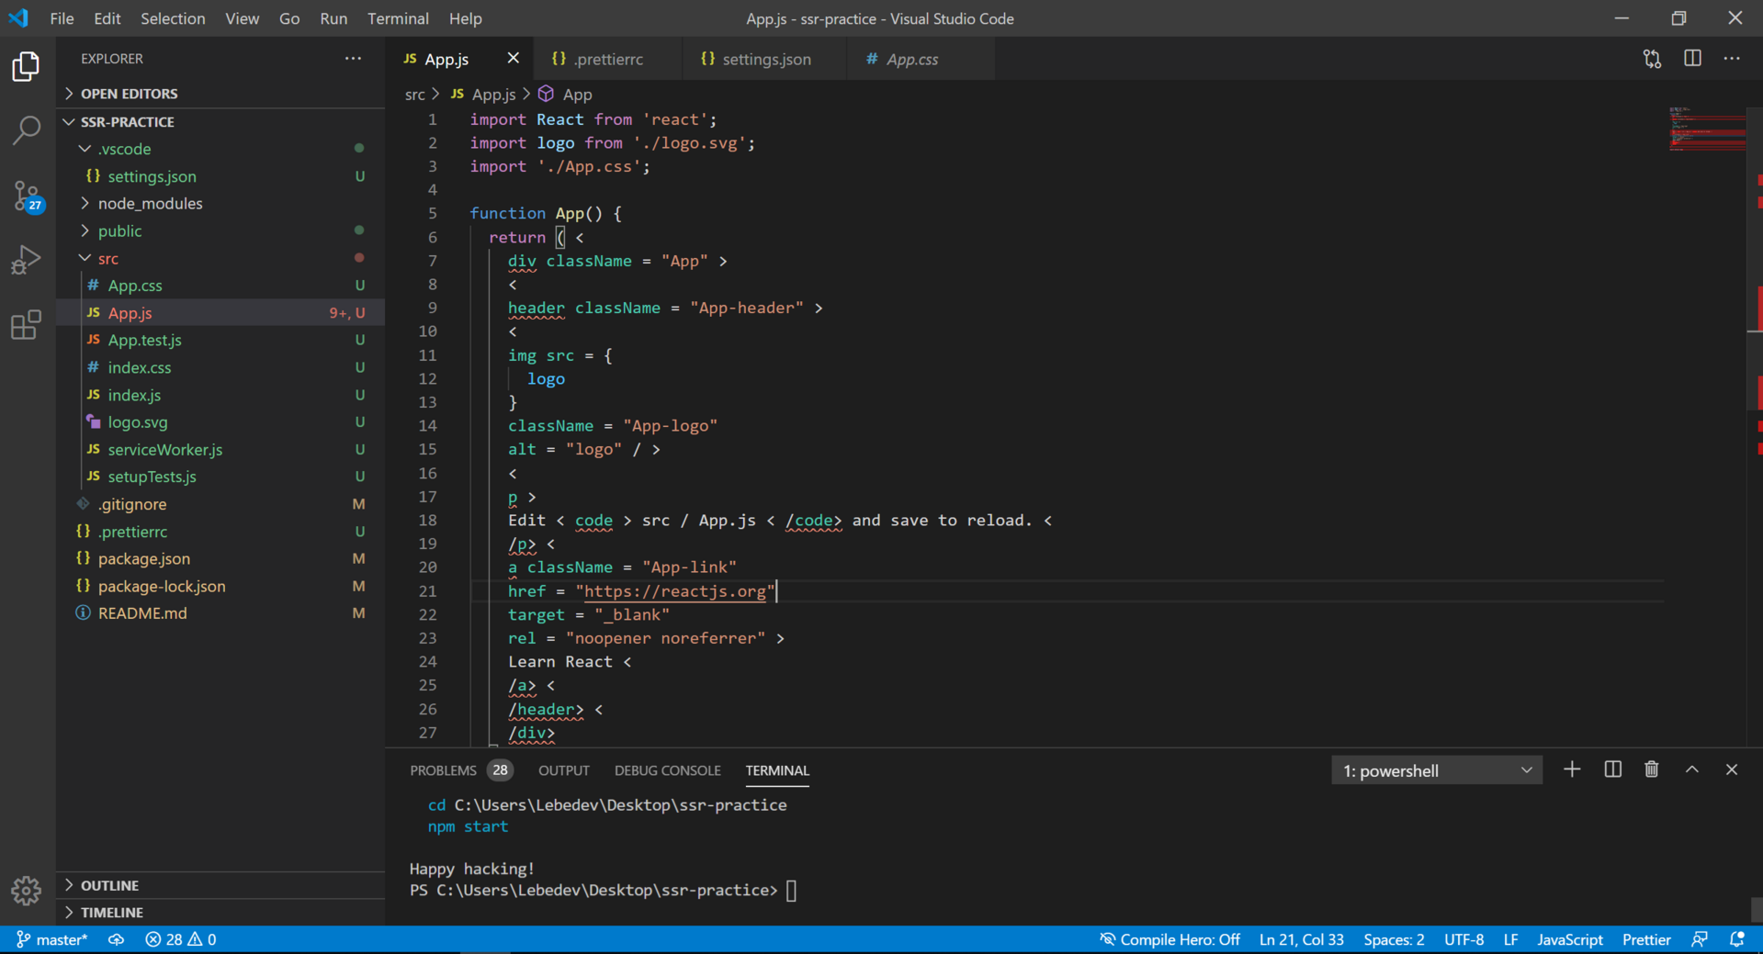Expand the OUTLINE section
The image size is (1763, 954).
(220, 885)
